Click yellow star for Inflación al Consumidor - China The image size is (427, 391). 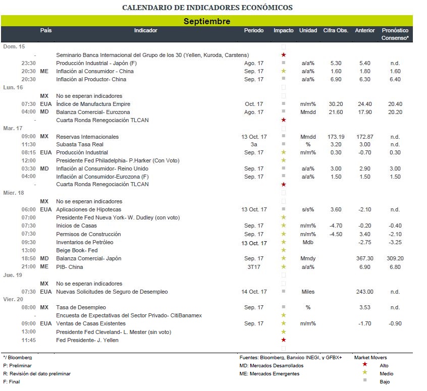click(x=284, y=71)
